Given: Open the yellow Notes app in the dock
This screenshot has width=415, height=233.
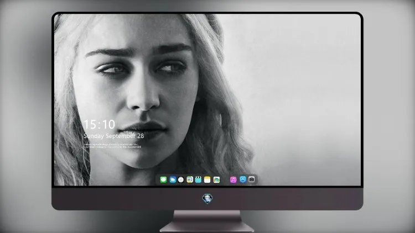Looking at the screenshot, I should click(207, 179).
